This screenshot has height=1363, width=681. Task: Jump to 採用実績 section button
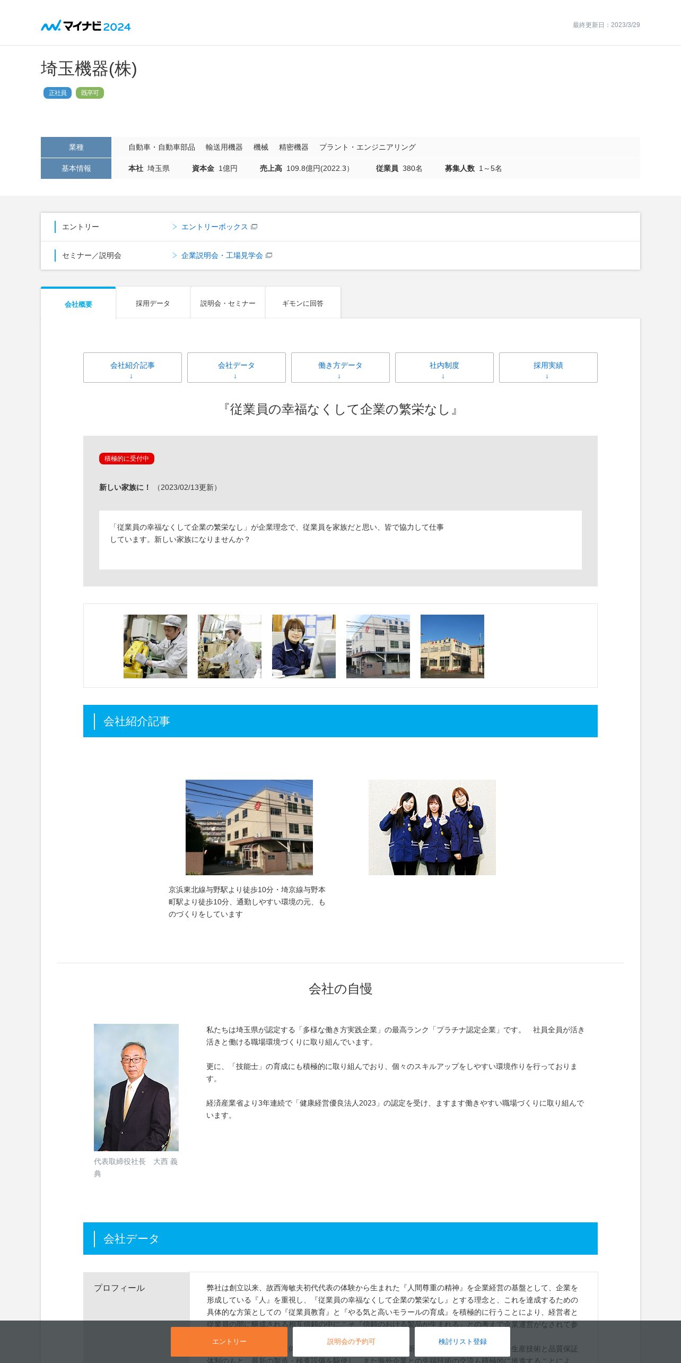[548, 367]
